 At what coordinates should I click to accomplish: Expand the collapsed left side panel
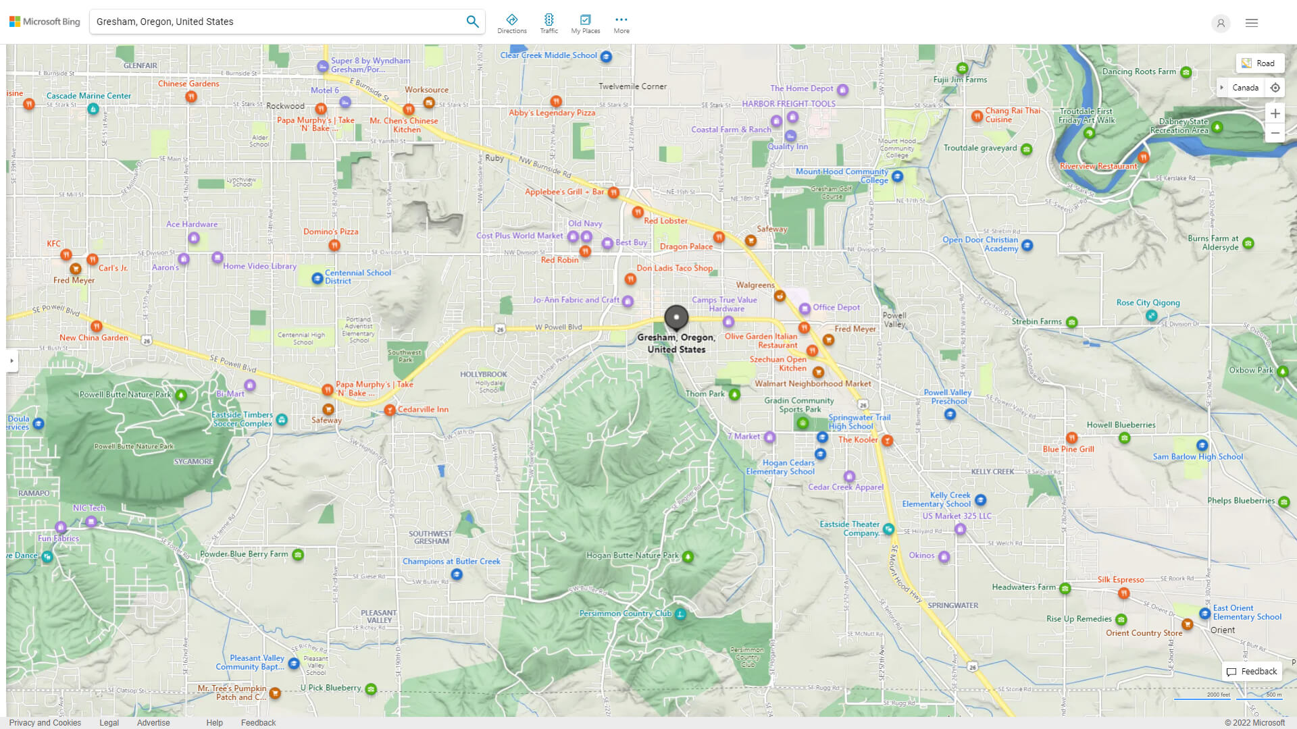tap(11, 361)
